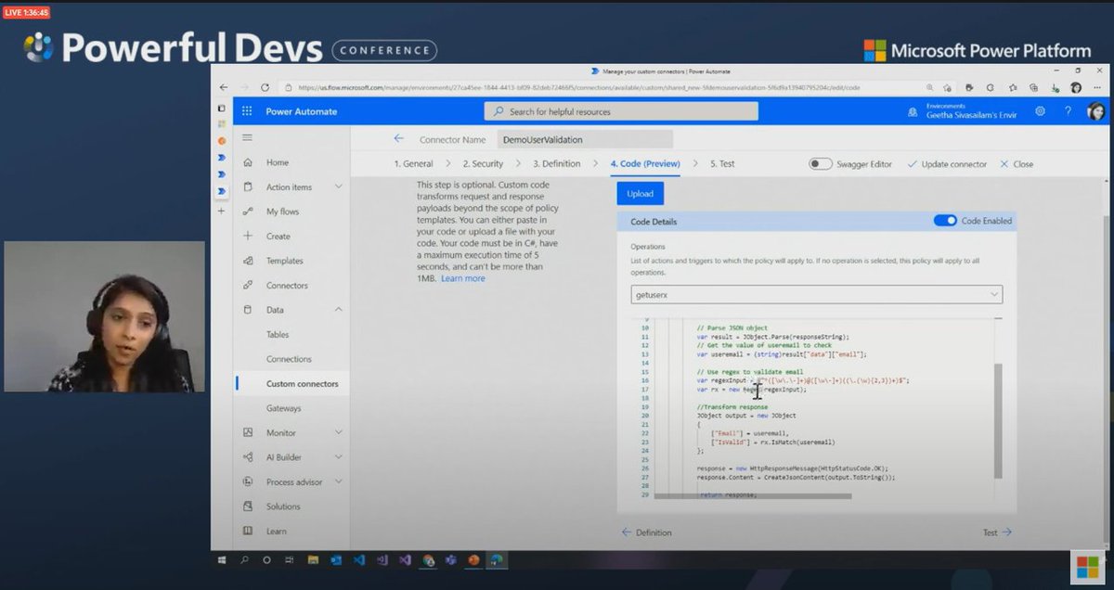Click the Connectors icon
Image resolution: width=1114 pixels, height=590 pixels.
(248, 285)
